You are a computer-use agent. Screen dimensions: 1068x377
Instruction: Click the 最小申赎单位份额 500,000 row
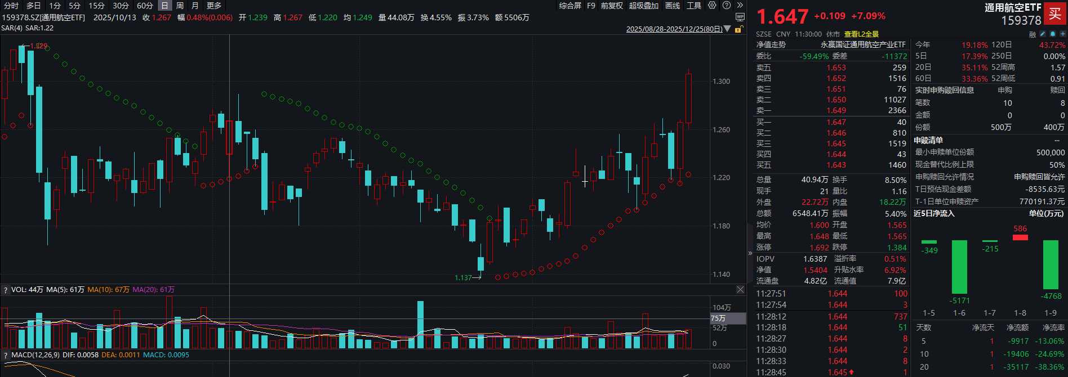[990, 152]
